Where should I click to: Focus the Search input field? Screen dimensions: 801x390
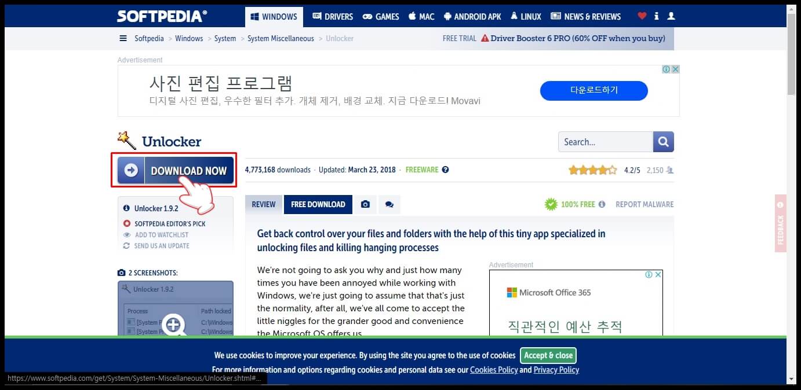605,142
